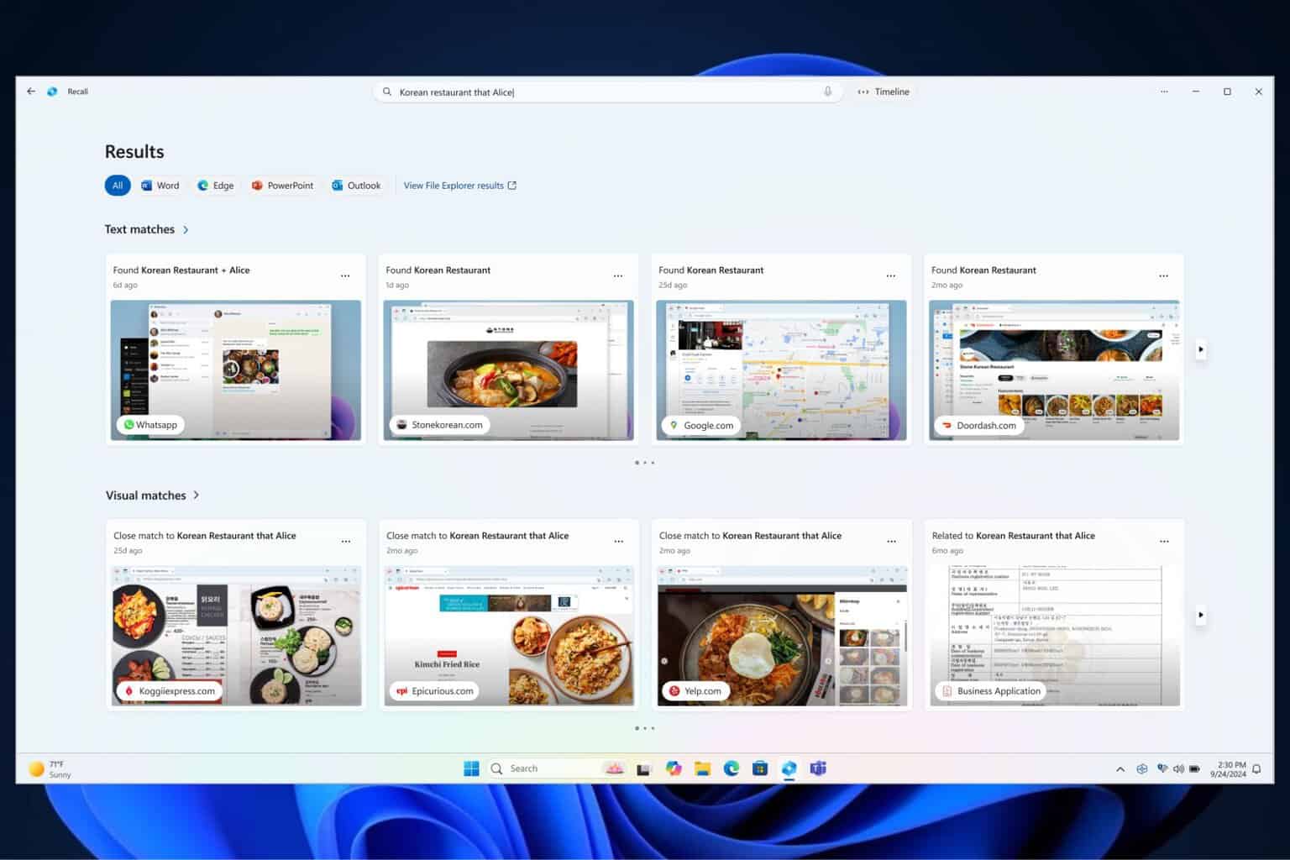
Task: Open Task View from the taskbar
Action: point(644,768)
